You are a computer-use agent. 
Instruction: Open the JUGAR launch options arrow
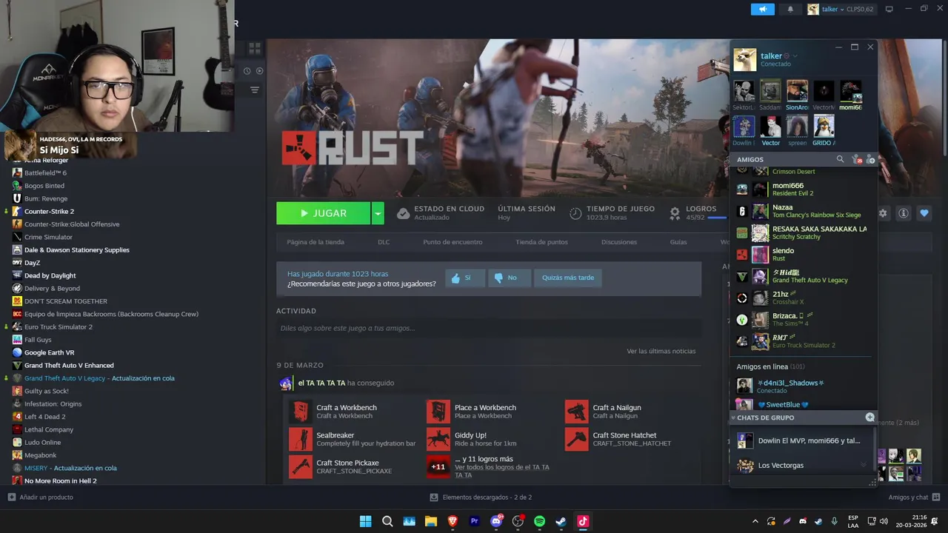[378, 213]
